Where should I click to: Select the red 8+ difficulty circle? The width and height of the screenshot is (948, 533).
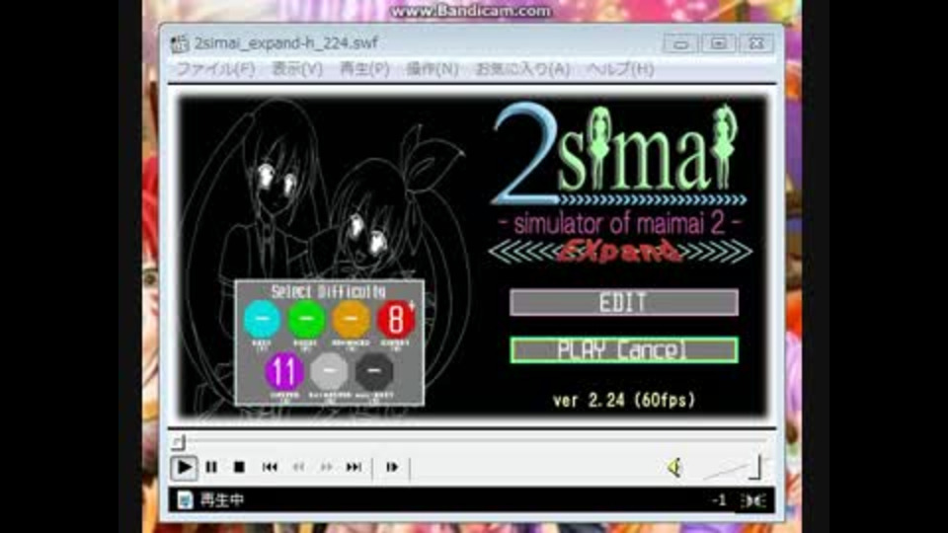click(396, 319)
